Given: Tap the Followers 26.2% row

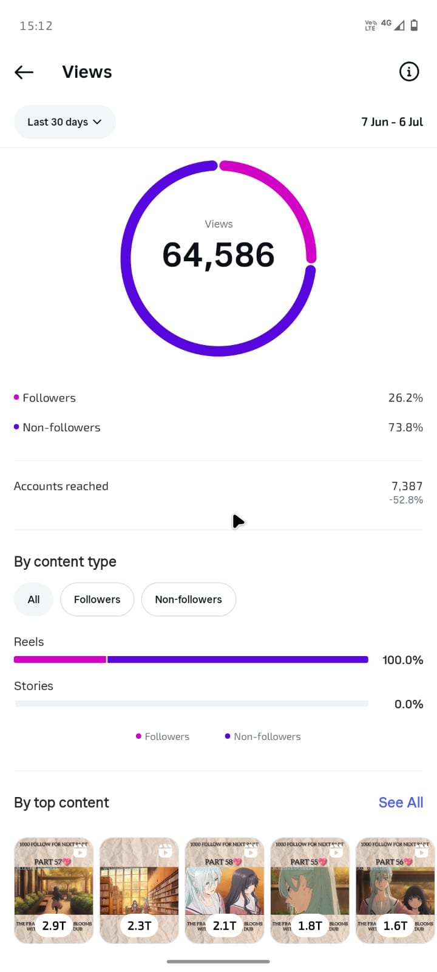Looking at the screenshot, I should [x=218, y=398].
